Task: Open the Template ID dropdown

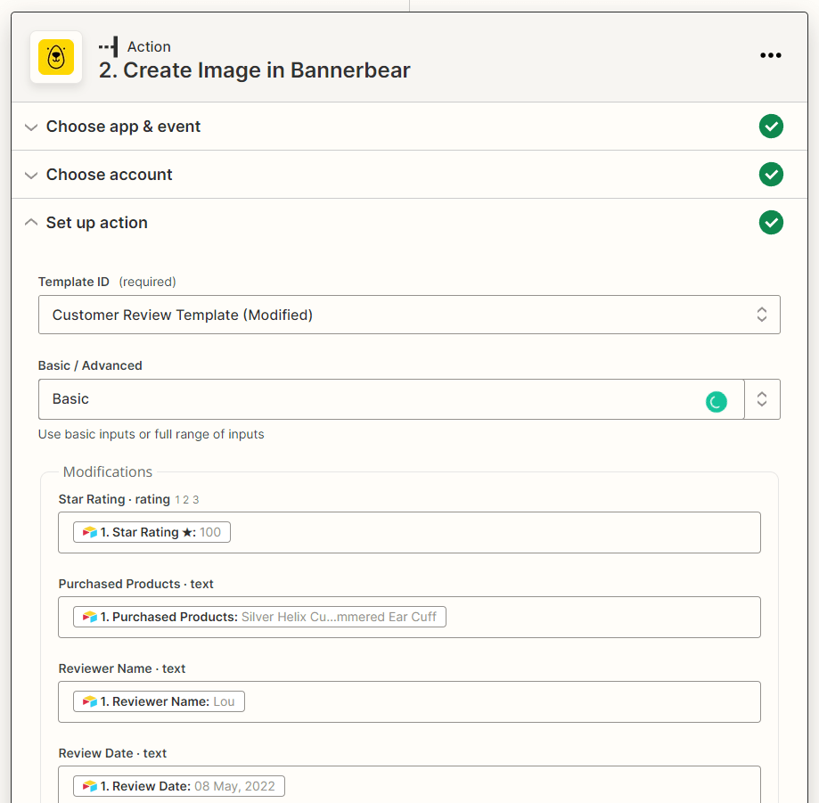Action: (x=409, y=315)
